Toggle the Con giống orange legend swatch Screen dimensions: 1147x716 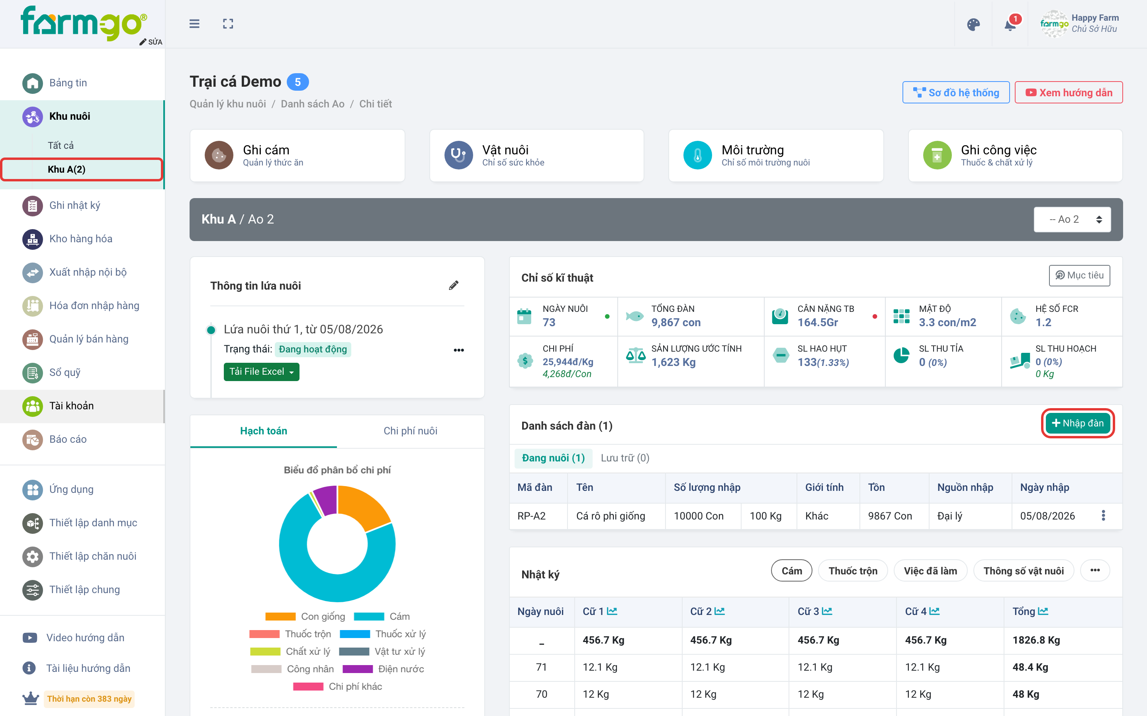tap(280, 616)
